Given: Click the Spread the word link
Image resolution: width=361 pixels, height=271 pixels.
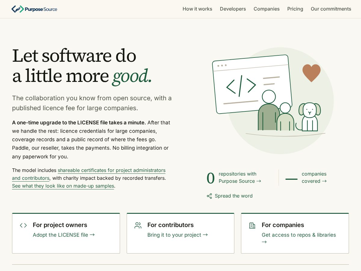Looking at the screenshot, I should [x=230, y=196].
